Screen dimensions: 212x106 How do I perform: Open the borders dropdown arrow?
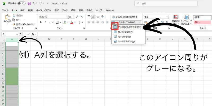click(60, 22)
